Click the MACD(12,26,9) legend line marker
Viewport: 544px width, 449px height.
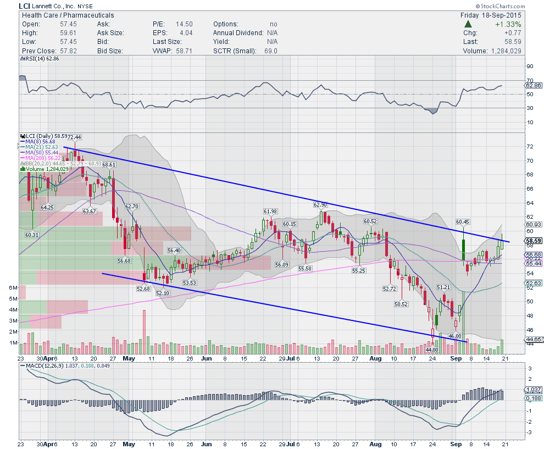pos(23,365)
